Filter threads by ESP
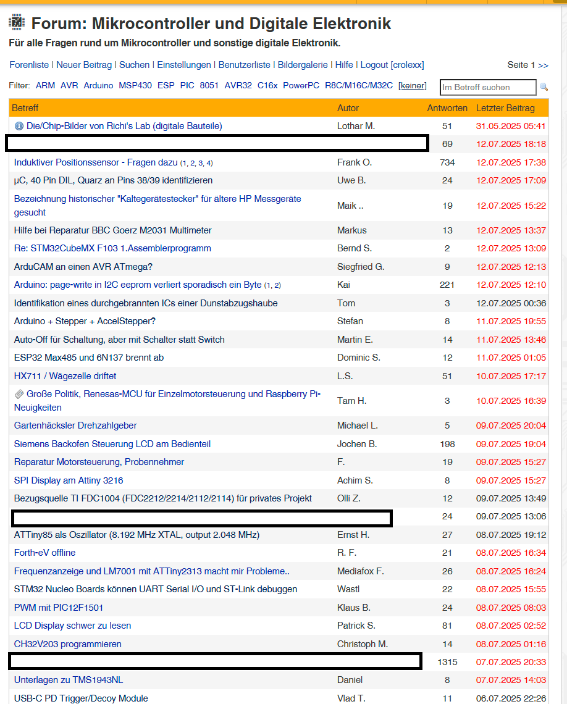The width and height of the screenshot is (567, 704). [x=166, y=85]
